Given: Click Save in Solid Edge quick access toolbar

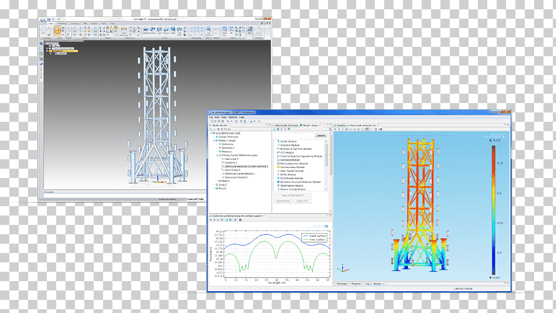Looking at the screenshot, I should [49, 19].
